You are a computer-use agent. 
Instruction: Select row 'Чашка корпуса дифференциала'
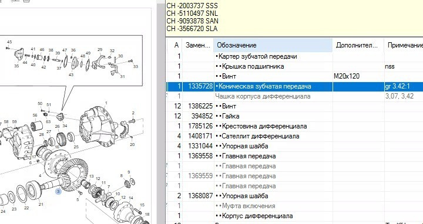pos(295,96)
